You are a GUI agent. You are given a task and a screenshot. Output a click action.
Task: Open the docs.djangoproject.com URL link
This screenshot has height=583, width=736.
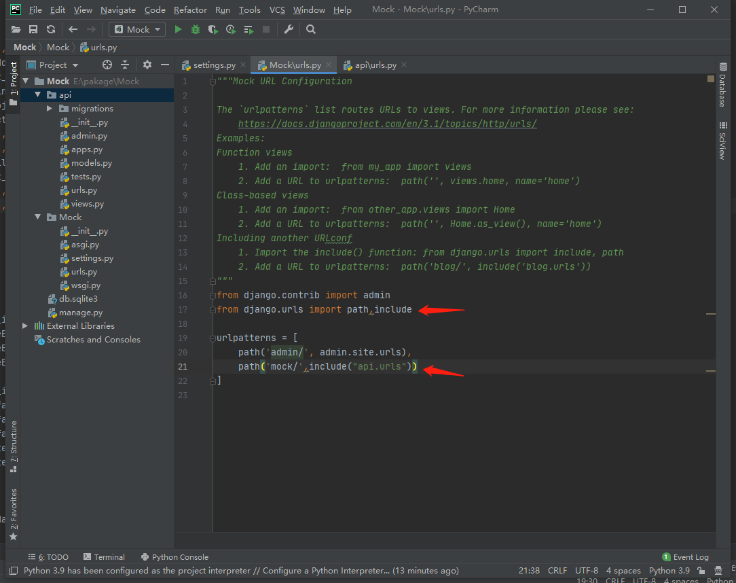387,124
